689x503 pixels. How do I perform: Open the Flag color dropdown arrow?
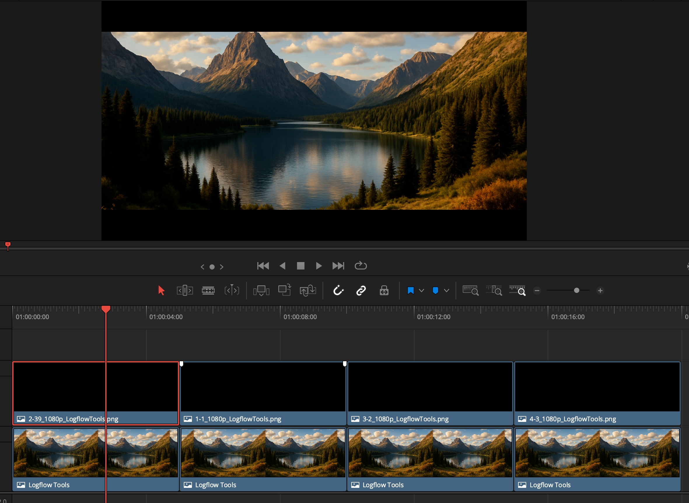422,291
